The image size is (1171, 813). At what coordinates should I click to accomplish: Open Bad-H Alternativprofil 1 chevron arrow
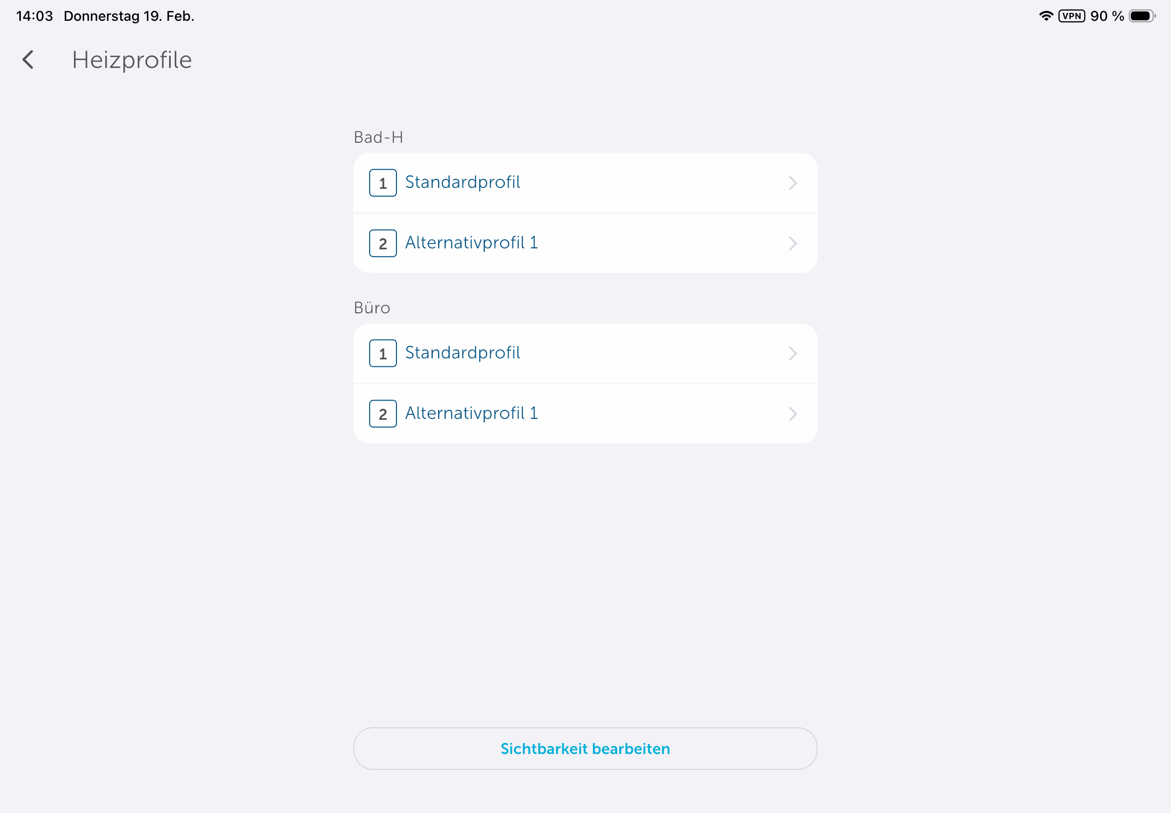click(792, 243)
